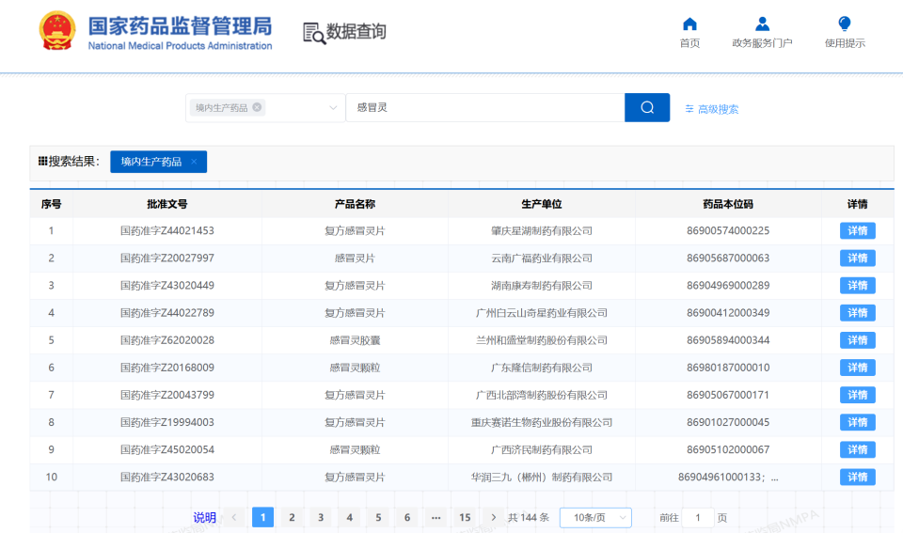View 详情 for 广西北部湾制药 row
The image size is (903, 533).
tap(858, 395)
